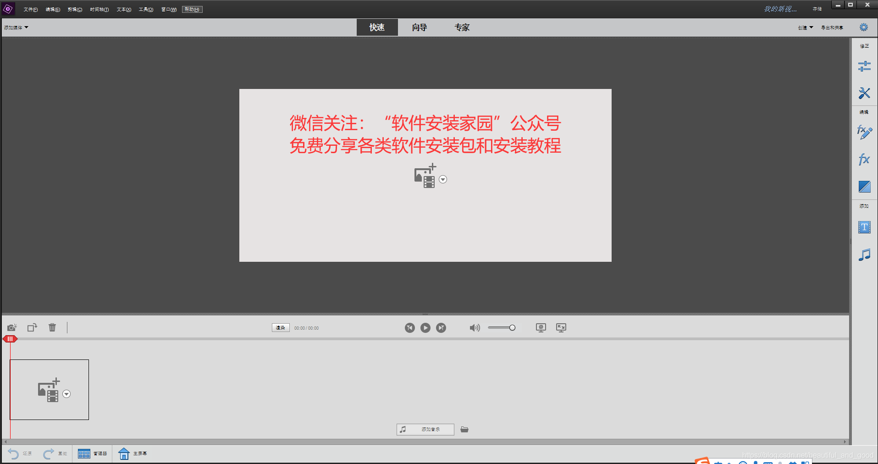Click the 存储 save button
Image resolution: width=878 pixels, height=464 pixels.
pyautogui.click(x=817, y=9)
